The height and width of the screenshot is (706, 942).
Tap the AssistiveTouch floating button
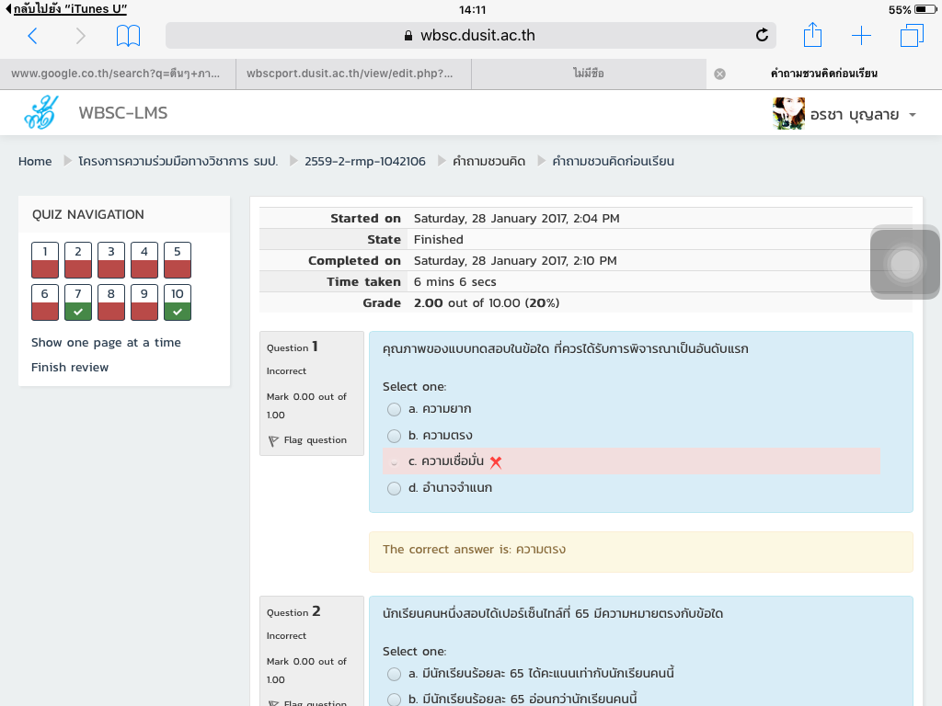click(905, 265)
